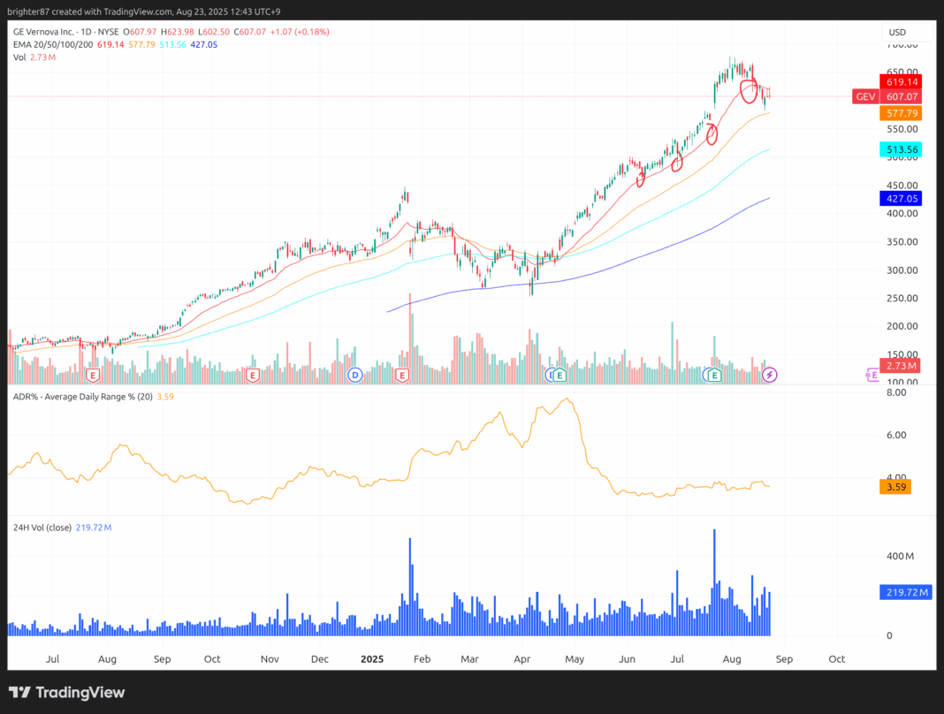Open the late October 2024 earnings marker

click(253, 375)
